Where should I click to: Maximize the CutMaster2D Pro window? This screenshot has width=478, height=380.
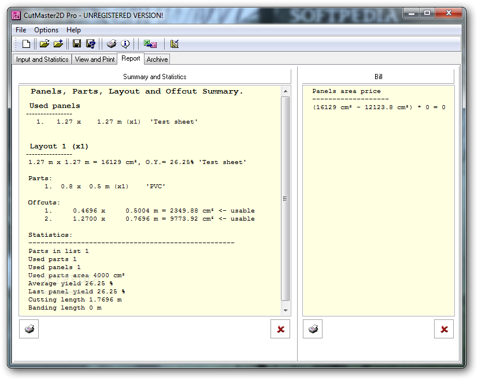(x=427, y=13)
